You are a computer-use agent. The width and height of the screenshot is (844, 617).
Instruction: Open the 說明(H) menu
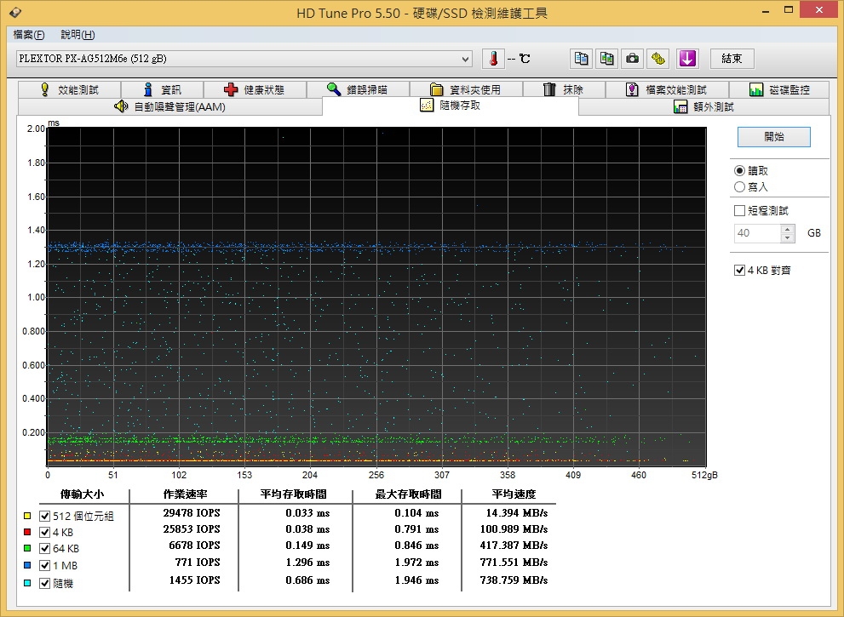pyautogui.click(x=78, y=34)
